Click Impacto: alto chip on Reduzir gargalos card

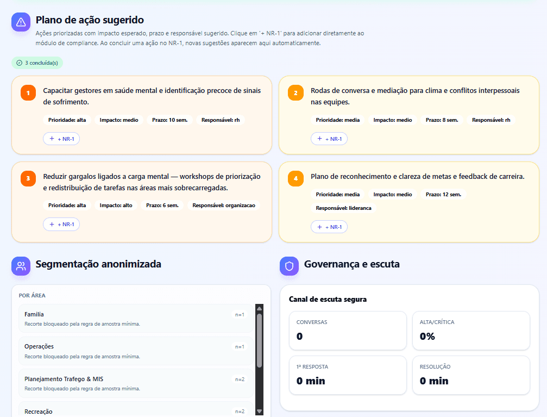116,206
